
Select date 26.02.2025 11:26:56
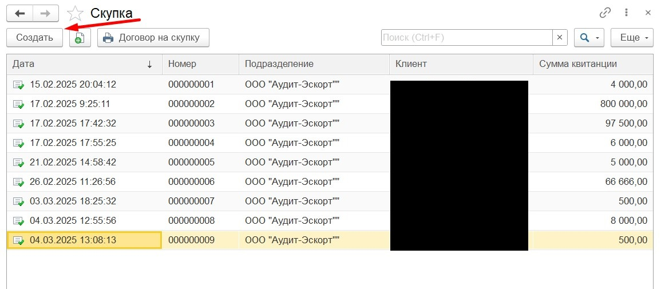(x=73, y=182)
